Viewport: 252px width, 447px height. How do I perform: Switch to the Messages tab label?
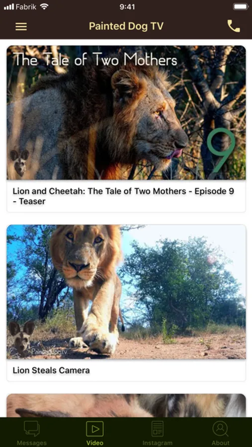pyautogui.click(x=32, y=443)
